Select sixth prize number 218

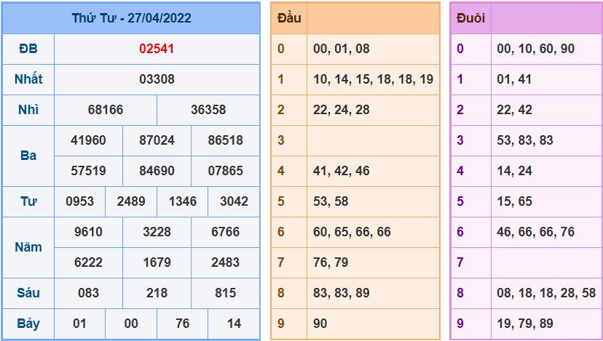(x=157, y=293)
